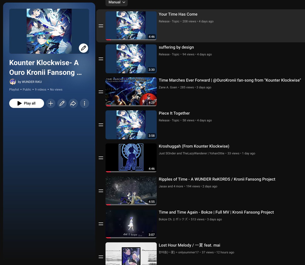Grab reorder handle for Ripples of Time

(101, 191)
